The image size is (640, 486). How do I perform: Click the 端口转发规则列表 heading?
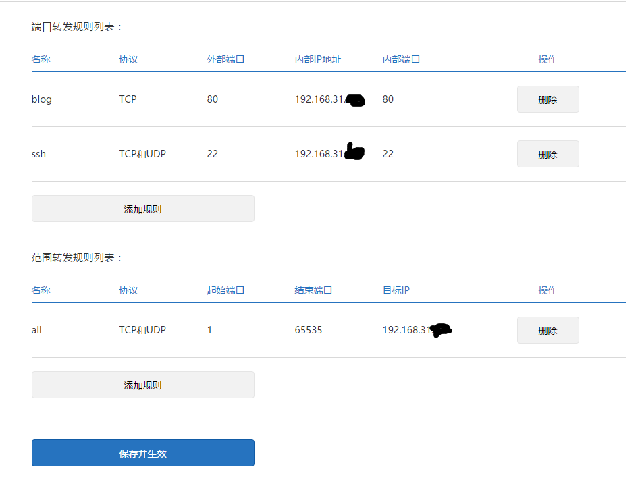pyautogui.click(x=77, y=27)
